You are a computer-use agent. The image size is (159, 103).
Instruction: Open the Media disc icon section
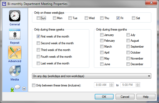15,71
